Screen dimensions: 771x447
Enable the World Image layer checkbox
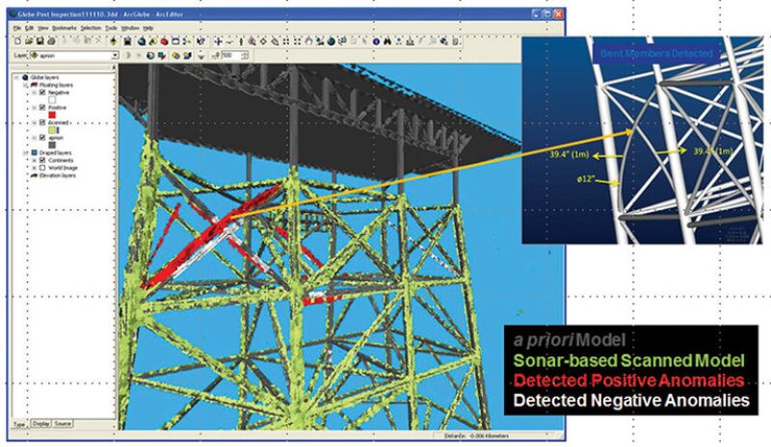tap(42, 167)
